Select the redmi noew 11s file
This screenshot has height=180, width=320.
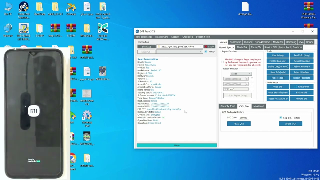pyautogui.click(x=87, y=97)
